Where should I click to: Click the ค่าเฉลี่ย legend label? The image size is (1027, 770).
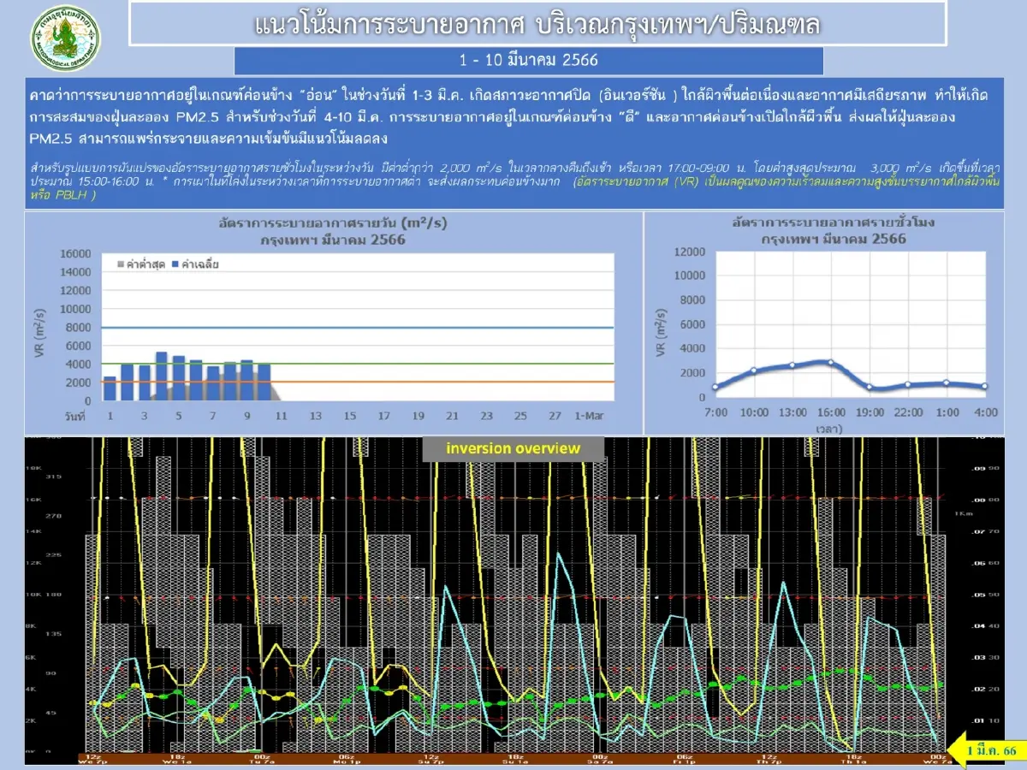click(x=200, y=264)
